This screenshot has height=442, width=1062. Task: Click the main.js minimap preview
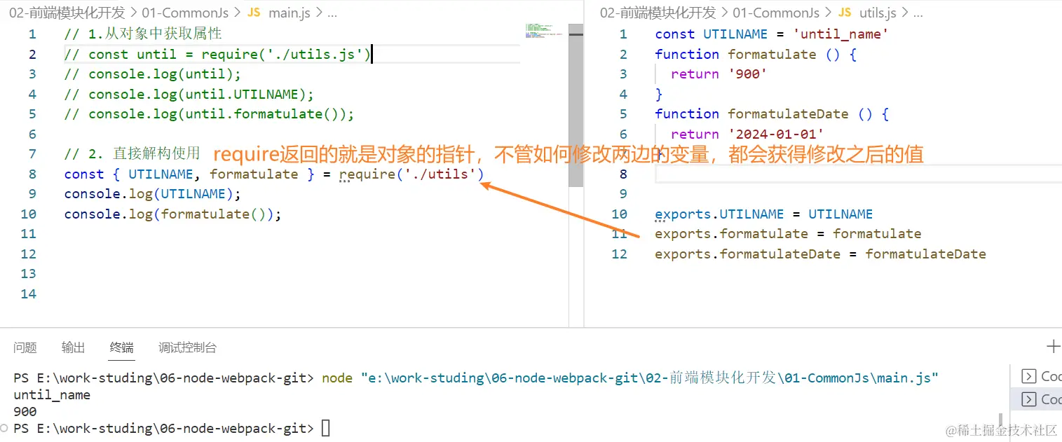coord(544,30)
